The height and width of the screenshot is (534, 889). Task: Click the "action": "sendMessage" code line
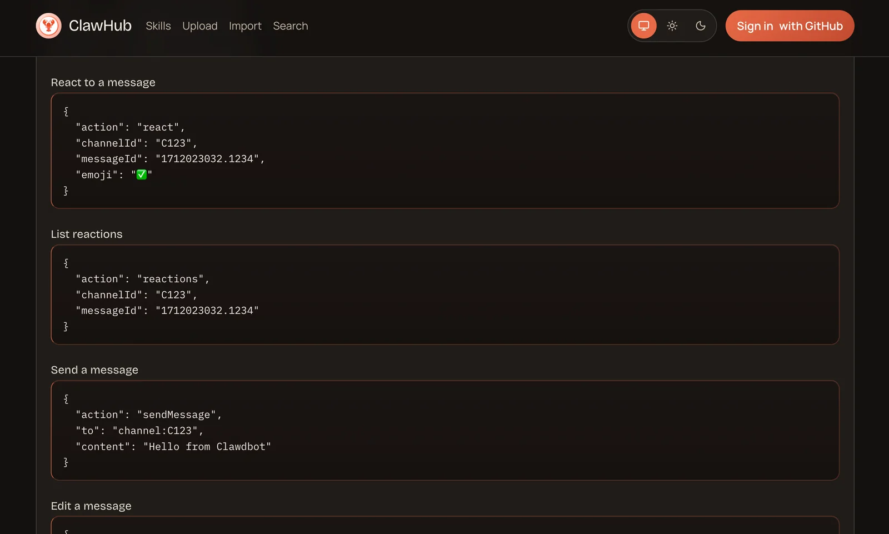tap(148, 415)
